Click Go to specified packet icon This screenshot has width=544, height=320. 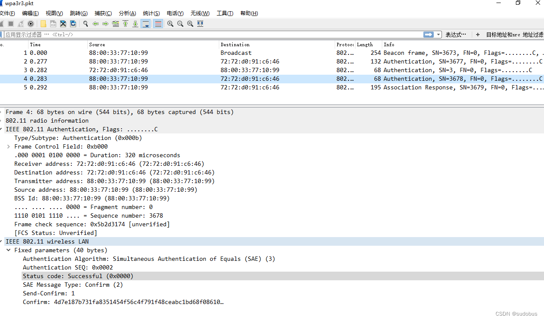click(x=115, y=24)
